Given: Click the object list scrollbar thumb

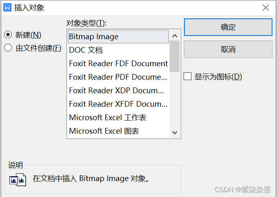Looking at the screenshot, I should pos(175,56).
